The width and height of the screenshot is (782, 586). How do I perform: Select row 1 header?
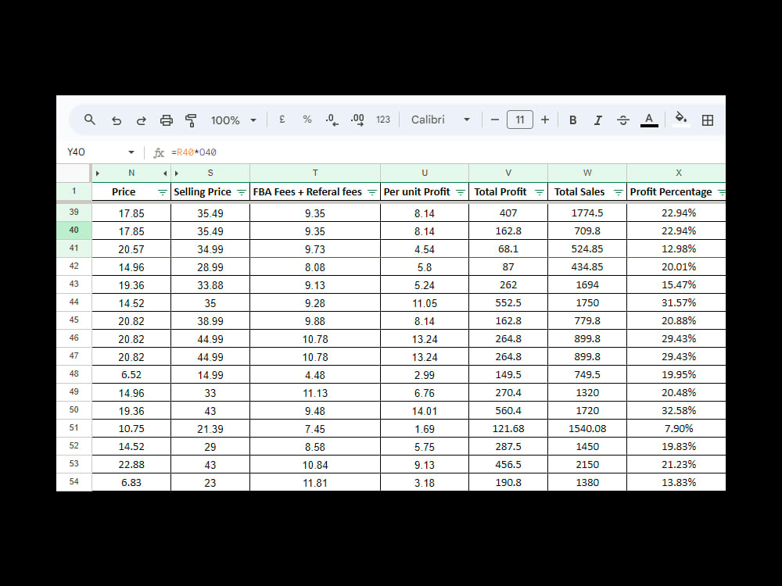coord(74,191)
